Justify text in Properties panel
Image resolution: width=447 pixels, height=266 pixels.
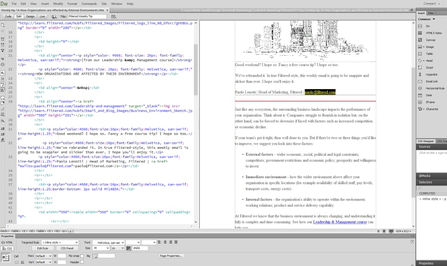point(176,242)
